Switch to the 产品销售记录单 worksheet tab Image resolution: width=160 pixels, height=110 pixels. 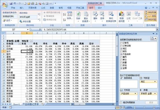31,104
